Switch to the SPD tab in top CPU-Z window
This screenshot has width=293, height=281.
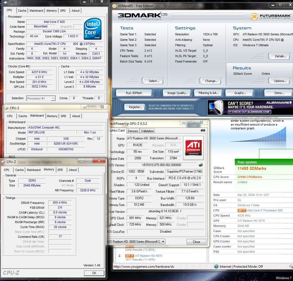click(63, 11)
